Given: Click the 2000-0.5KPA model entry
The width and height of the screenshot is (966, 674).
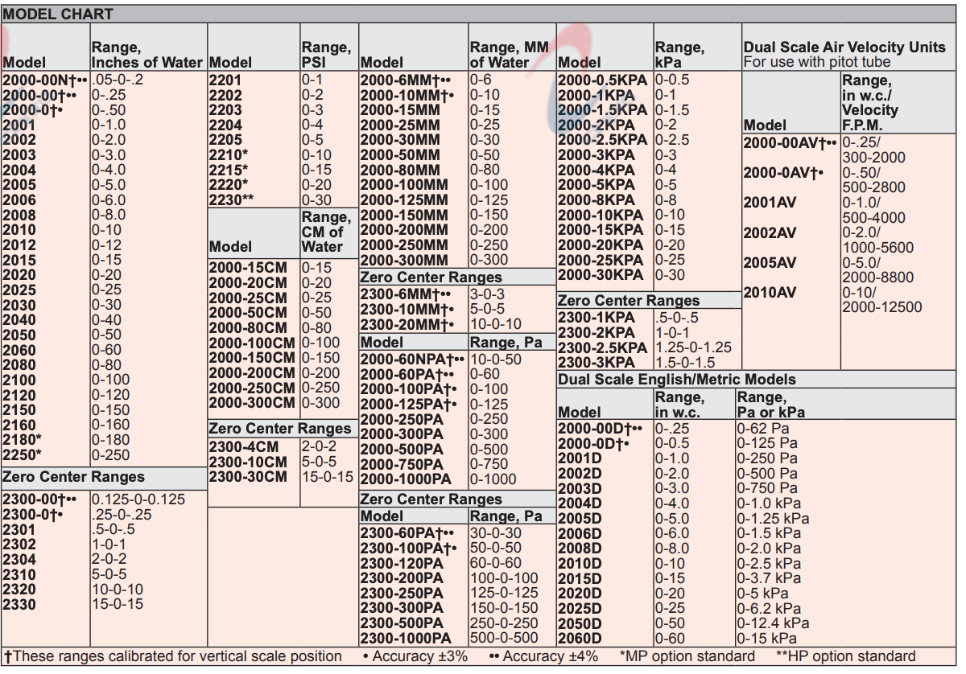Looking at the screenshot, I should pyautogui.click(x=601, y=80).
